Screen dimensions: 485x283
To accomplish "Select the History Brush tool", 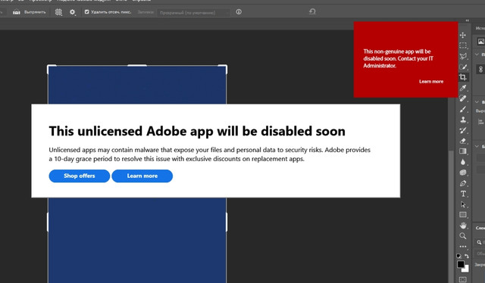I will 463,130.
